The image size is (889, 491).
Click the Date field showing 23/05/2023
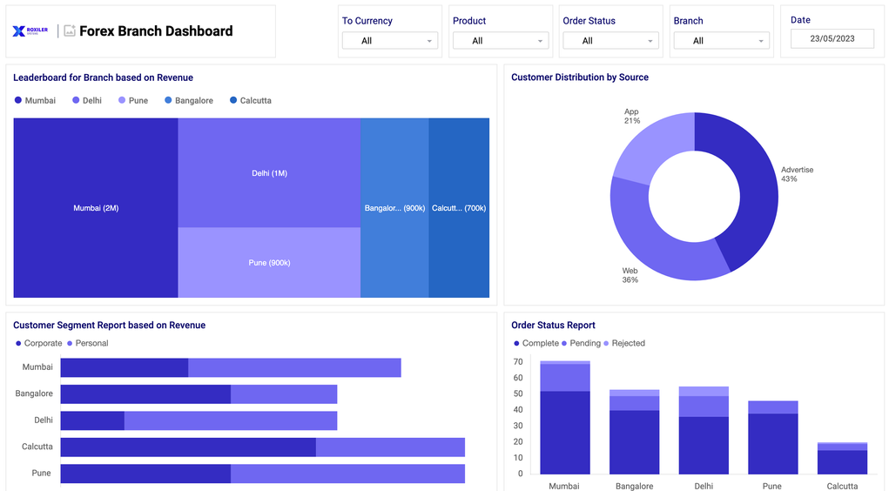tap(832, 39)
